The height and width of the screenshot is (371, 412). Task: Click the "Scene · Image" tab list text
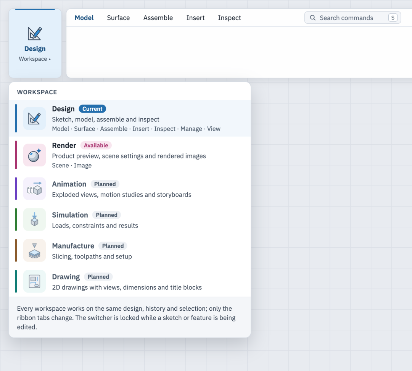(72, 165)
